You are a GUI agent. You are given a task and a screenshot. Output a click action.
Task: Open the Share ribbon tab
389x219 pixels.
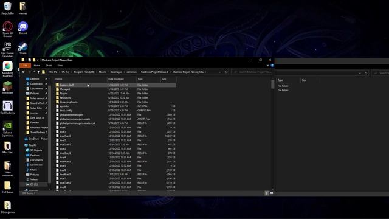pyautogui.click(x=49, y=66)
